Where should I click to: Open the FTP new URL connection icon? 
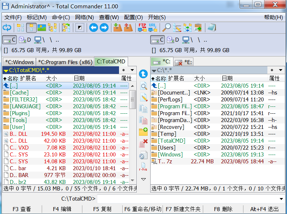[x=153, y=28]
